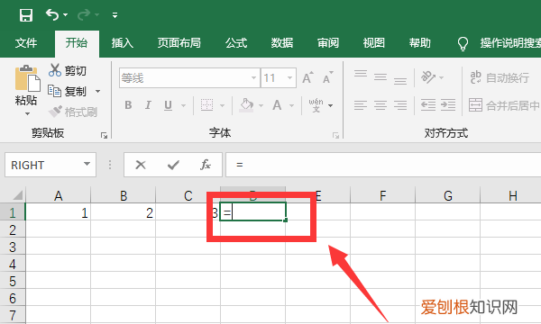Click the 格式刷 format painter button
The image size is (541, 324).
(73, 112)
